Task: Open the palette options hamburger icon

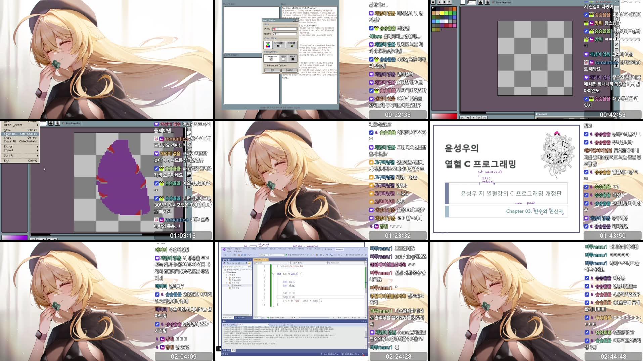Action: (x=449, y=2)
